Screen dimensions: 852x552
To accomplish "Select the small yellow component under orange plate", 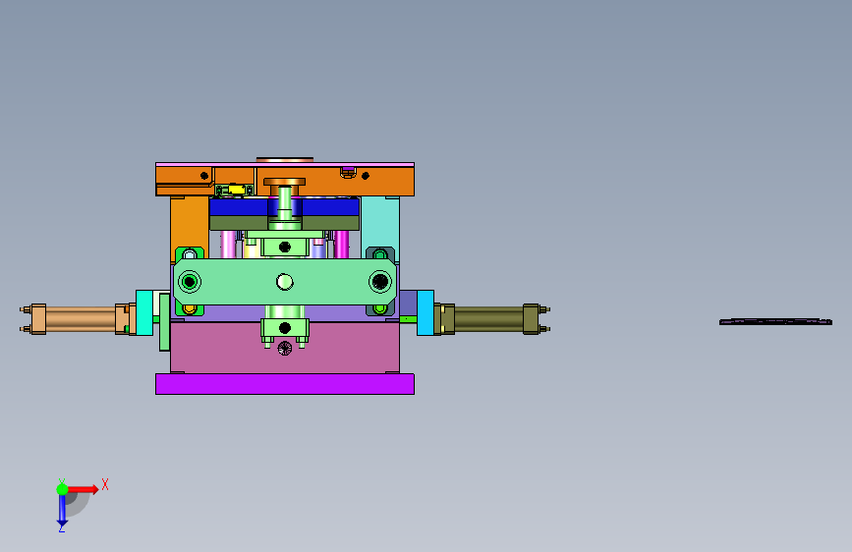I will (x=236, y=189).
